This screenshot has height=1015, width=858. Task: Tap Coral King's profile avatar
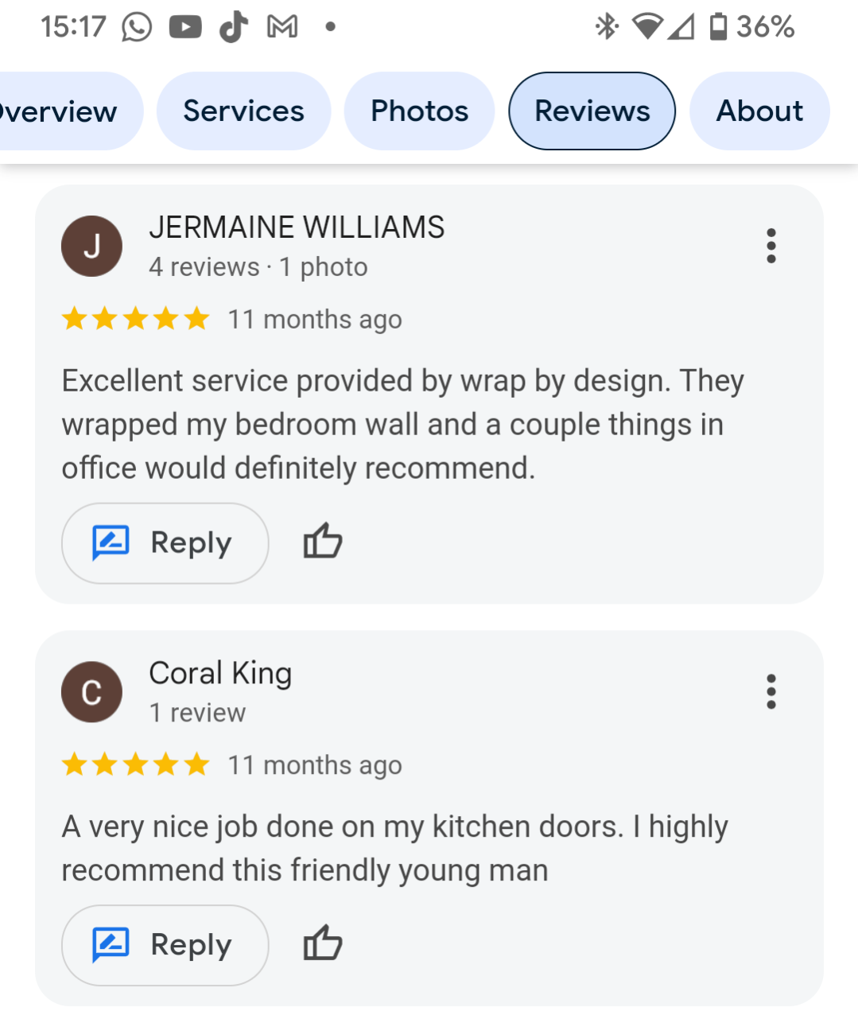click(91, 692)
